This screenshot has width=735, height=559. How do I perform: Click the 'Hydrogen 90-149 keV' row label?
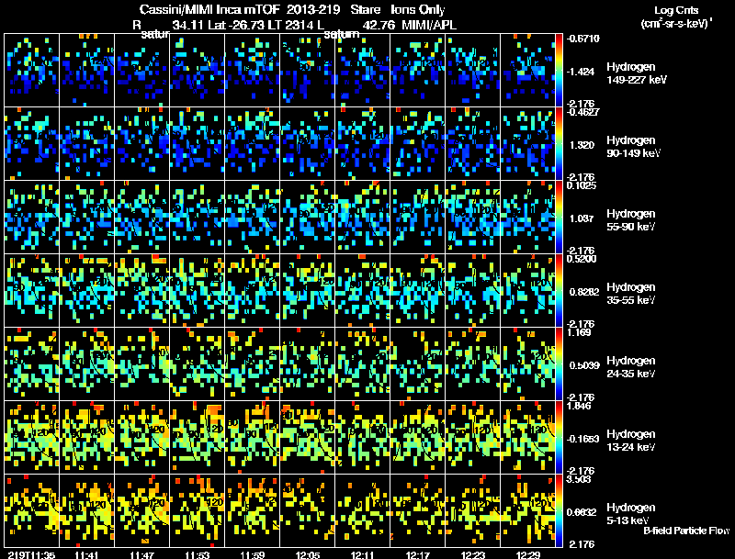(634, 147)
